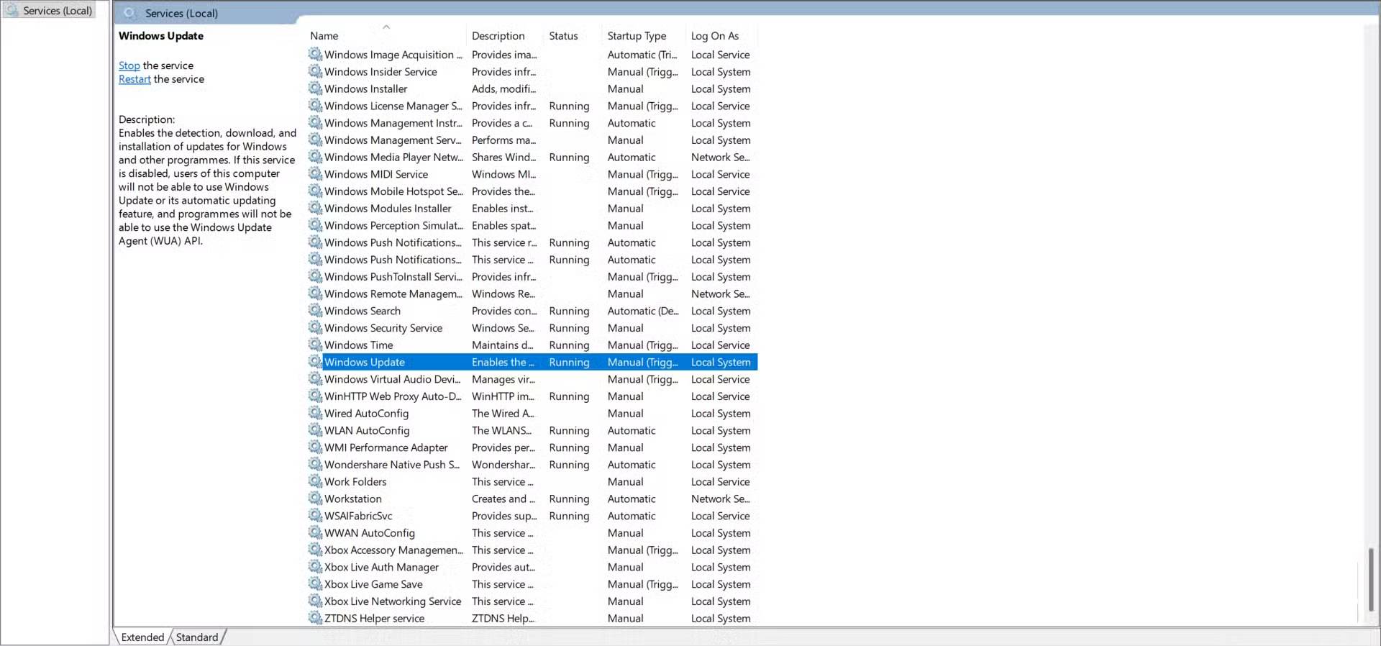The height and width of the screenshot is (646, 1381).
Task: Click gear icon beside Windows Mobile Hotspot
Action: click(x=315, y=191)
